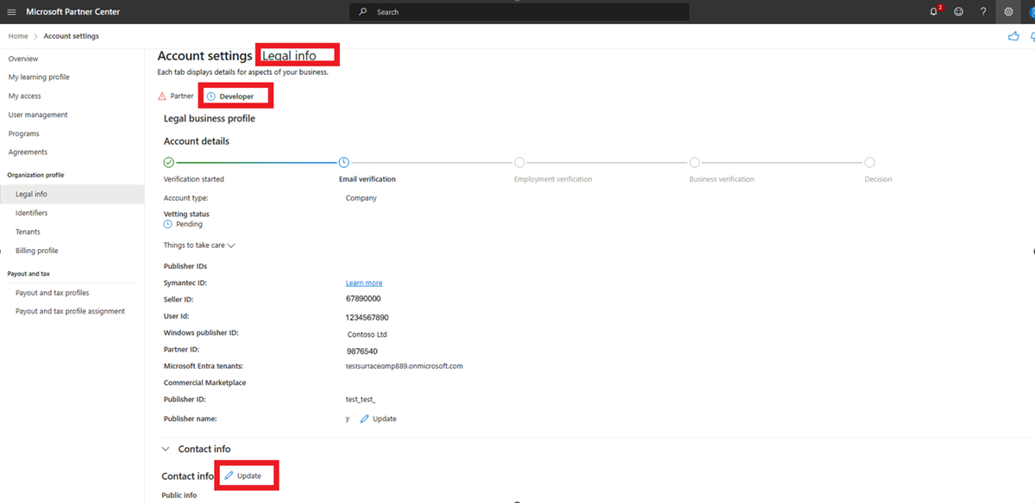The height and width of the screenshot is (503, 1035).
Task: Click the thumbs up icon
Action: pyautogui.click(x=1013, y=36)
